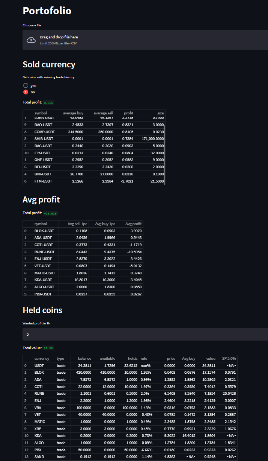Click the "size" column header
This screenshot has width=268, height=461.
point(150,113)
